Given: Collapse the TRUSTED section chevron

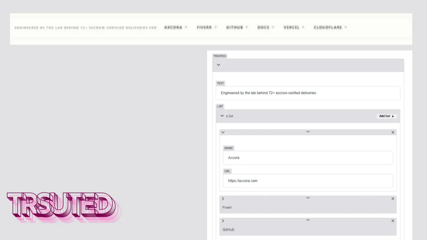Looking at the screenshot, I should pos(218,65).
